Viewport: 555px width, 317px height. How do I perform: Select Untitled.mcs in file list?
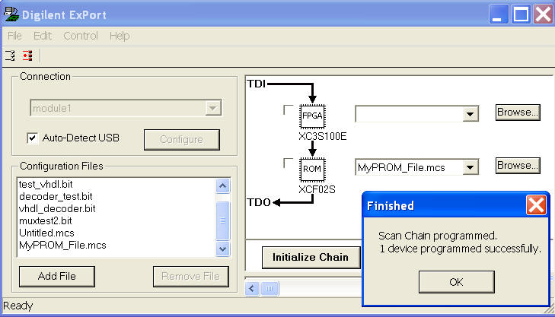46,233
